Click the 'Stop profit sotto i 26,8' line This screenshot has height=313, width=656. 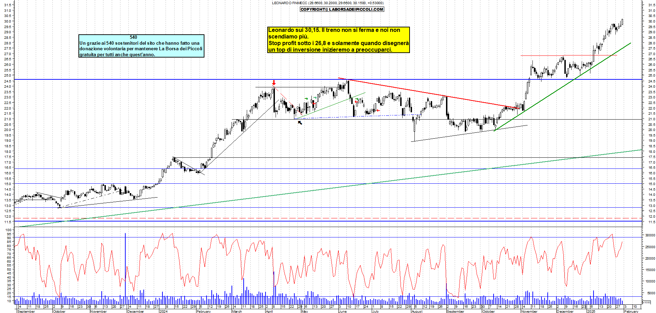click(x=338, y=43)
